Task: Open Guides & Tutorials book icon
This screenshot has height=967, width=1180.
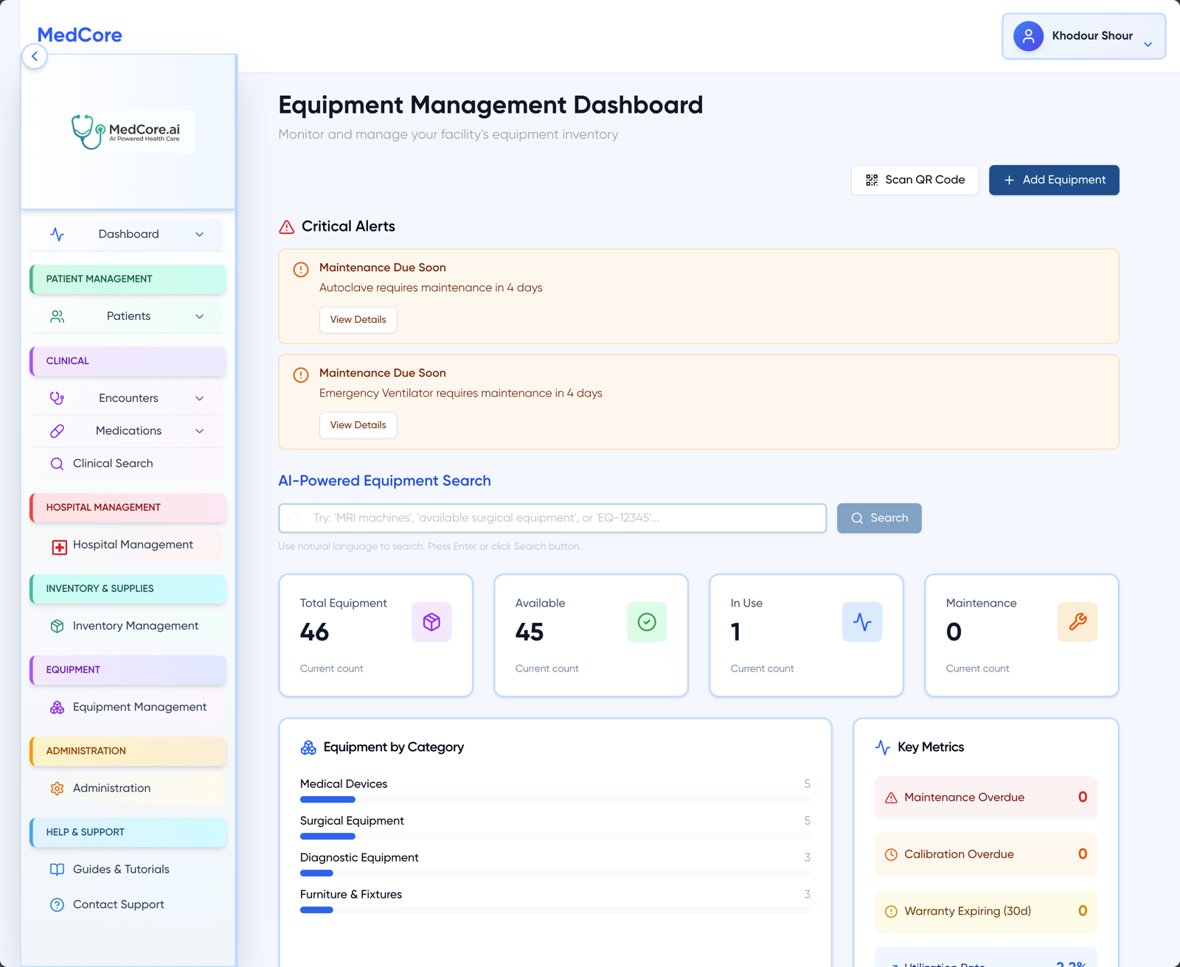Action: [x=58, y=869]
